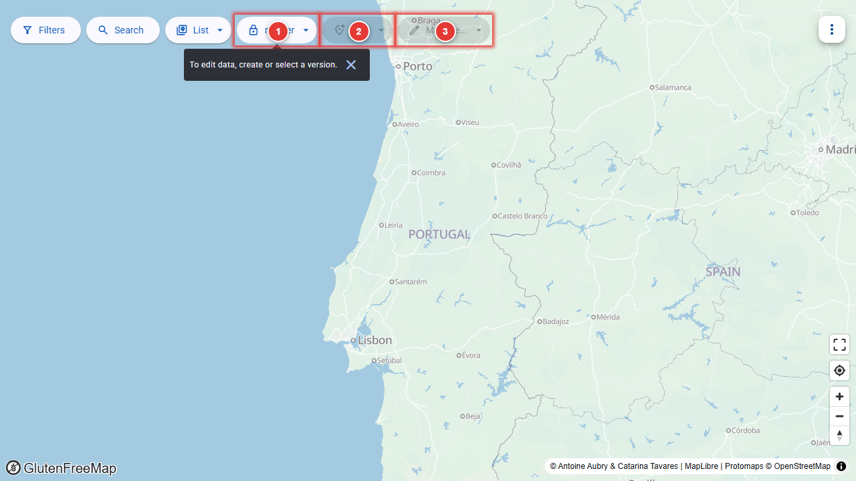Open the locked version selector dropdown
856x481 pixels.
click(276, 30)
